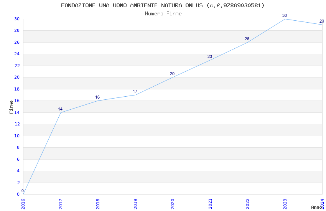
Task: Click the x-axis year 2019
Action: tap(135, 204)
